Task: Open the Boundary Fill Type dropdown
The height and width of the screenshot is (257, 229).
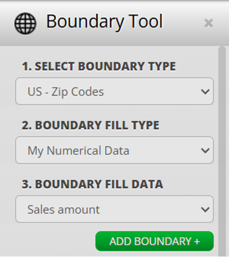Action: click(114, 150)
